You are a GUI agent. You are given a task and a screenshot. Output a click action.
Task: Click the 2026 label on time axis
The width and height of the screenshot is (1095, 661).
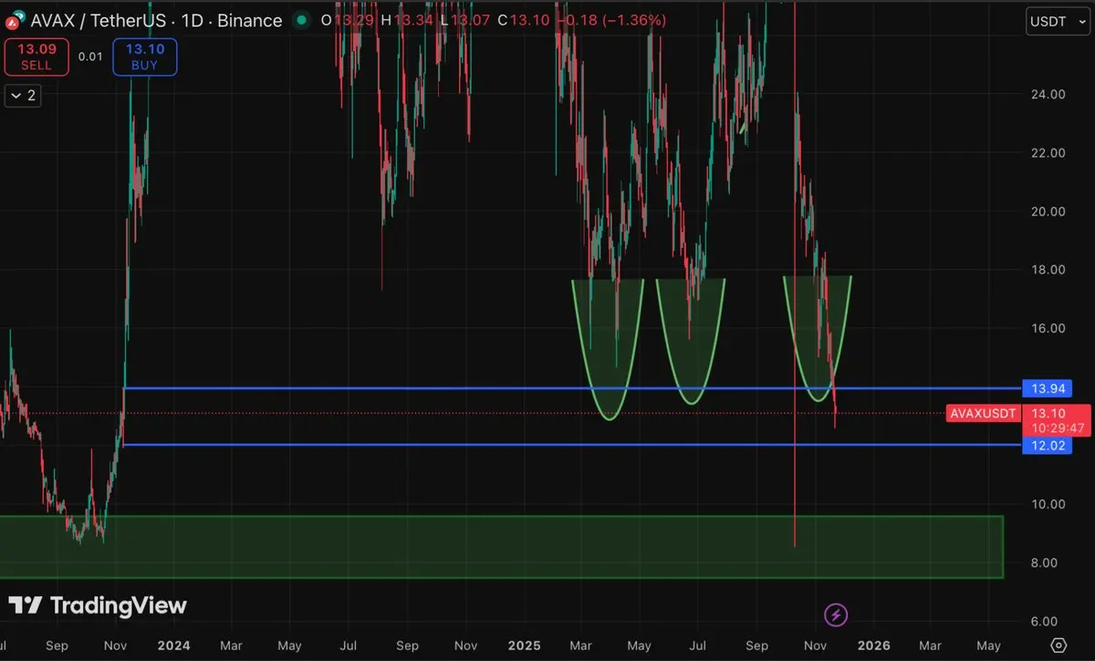[x=873, y=646]
